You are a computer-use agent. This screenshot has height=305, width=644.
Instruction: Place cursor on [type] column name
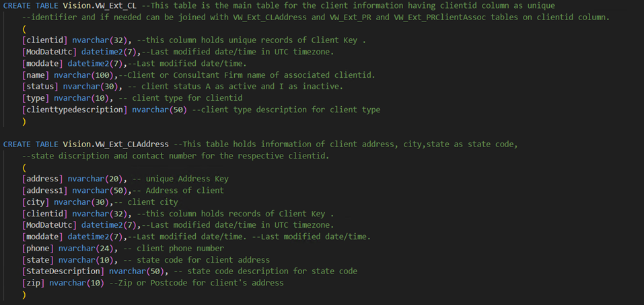pos(35,98)
